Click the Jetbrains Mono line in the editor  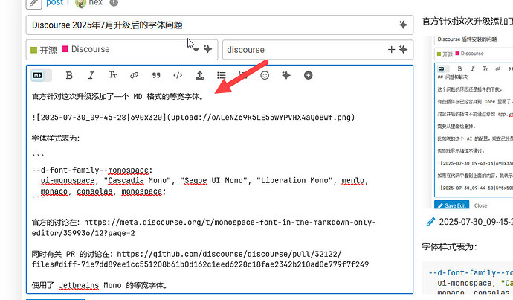pos(100,285)
